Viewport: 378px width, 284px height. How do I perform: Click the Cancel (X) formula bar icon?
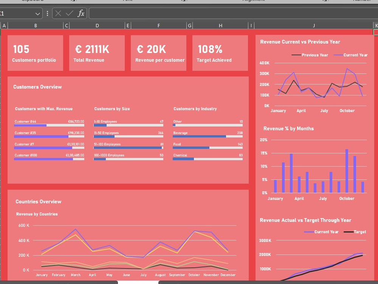(58, 13)
